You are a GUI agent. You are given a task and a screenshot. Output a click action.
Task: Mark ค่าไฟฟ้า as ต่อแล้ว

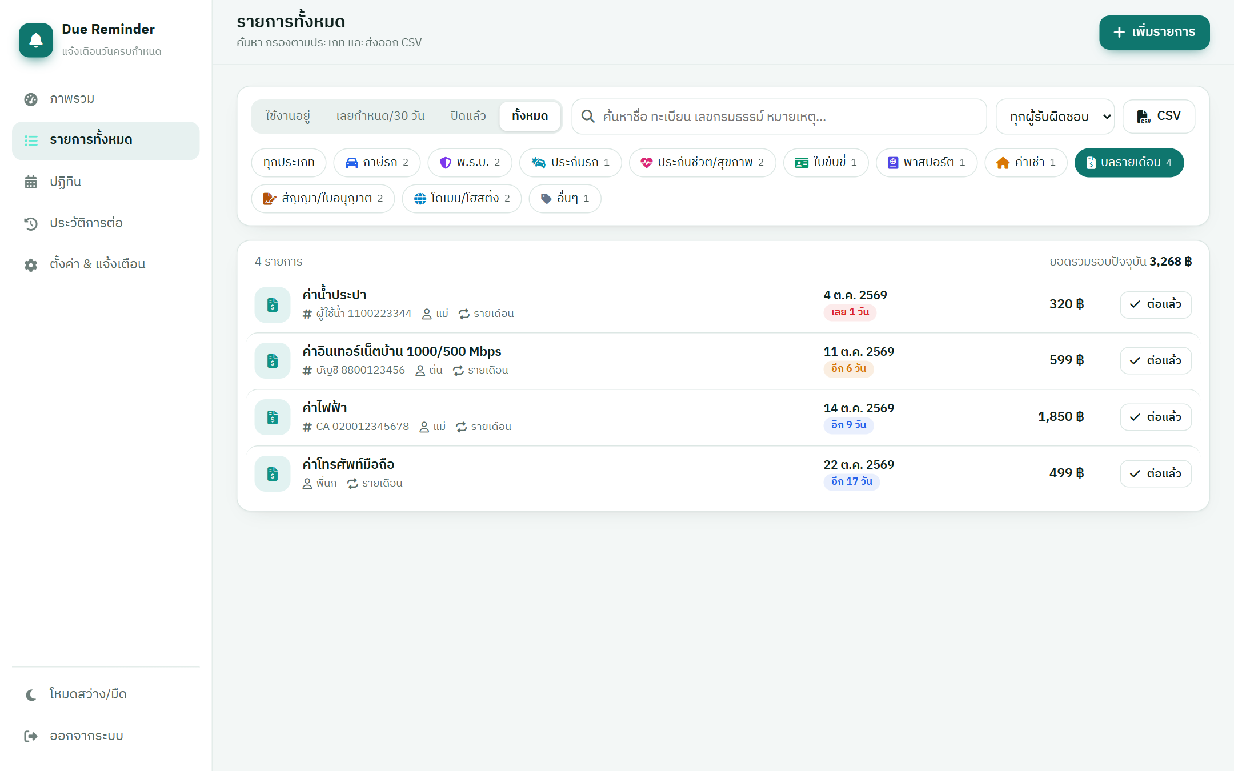(1155, 417)
